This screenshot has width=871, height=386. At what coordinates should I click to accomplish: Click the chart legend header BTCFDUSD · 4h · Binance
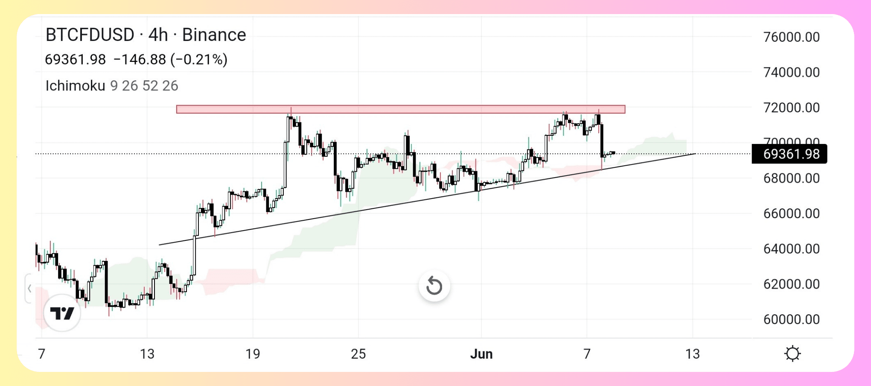[146, 35]
